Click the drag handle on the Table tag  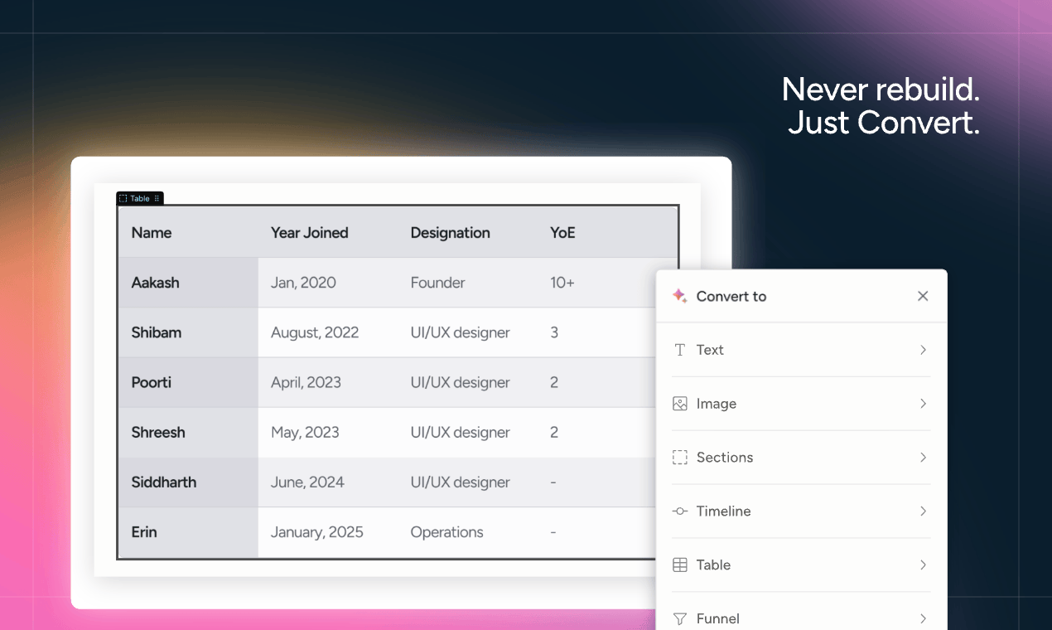pos(157,198)
